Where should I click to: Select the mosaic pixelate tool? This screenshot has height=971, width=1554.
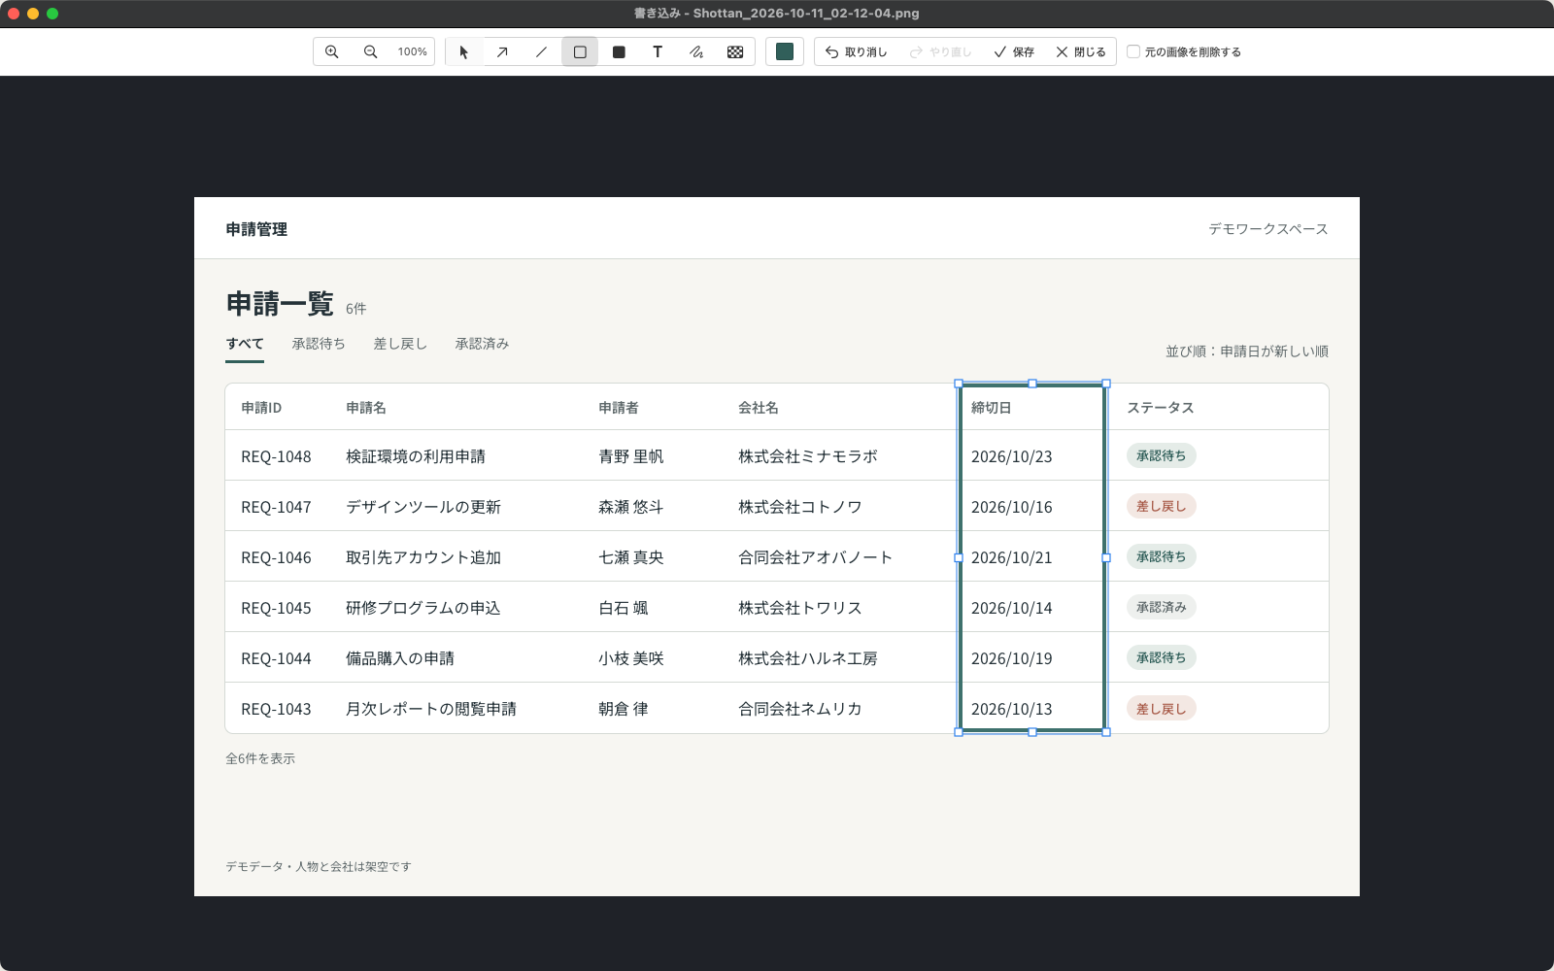(x=735, y=51)
